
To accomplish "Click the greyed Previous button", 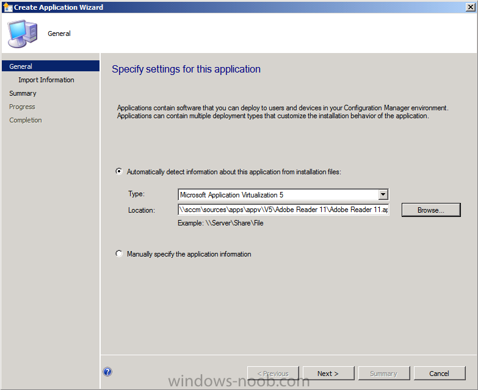I will pos(273,374).
